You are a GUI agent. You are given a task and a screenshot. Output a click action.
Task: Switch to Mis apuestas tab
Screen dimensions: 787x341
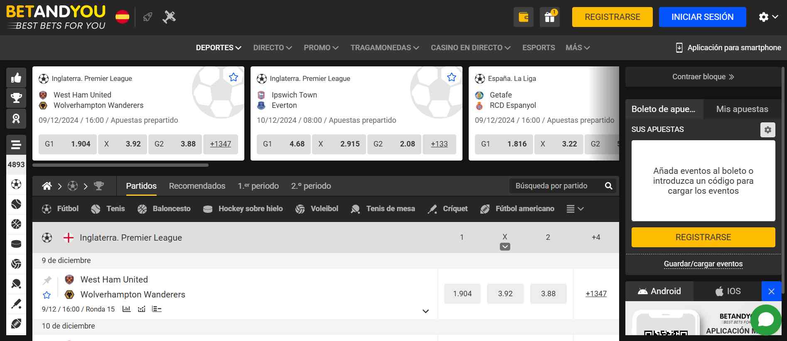[742, 109]
